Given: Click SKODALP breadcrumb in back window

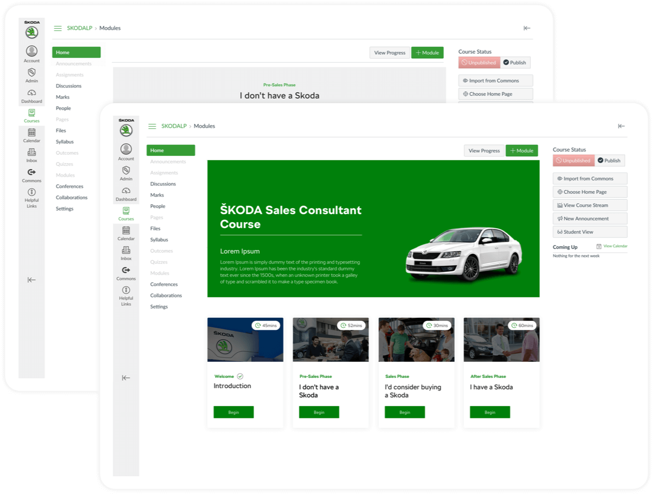Looking at the screenshot, I should pos(79,28).
